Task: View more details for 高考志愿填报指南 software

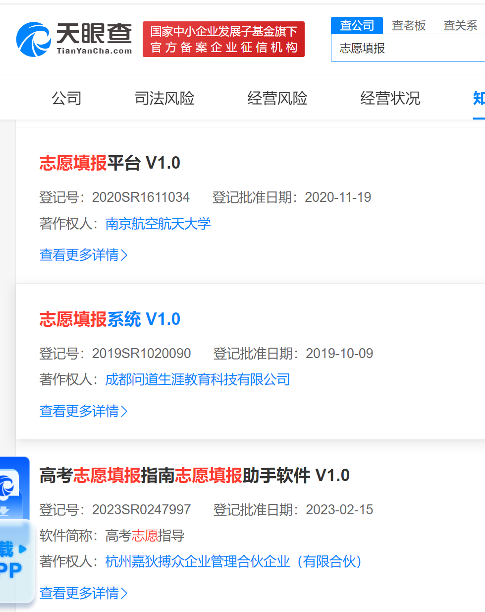Action: (83, 593)
